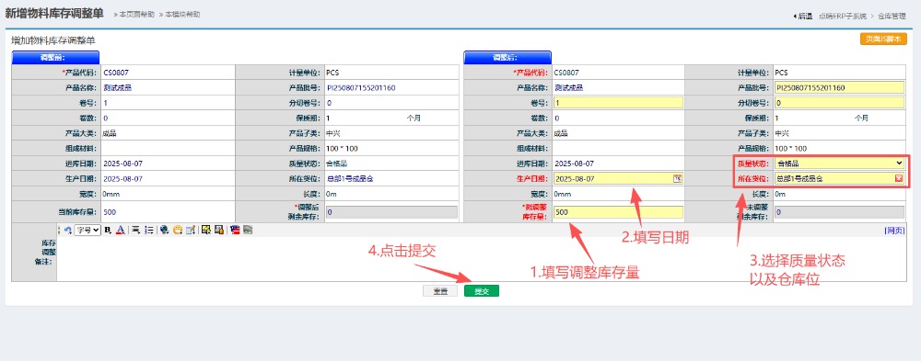Click the toolbar drag handle grip
Screen dimensions: 921x361
[59, 231]
